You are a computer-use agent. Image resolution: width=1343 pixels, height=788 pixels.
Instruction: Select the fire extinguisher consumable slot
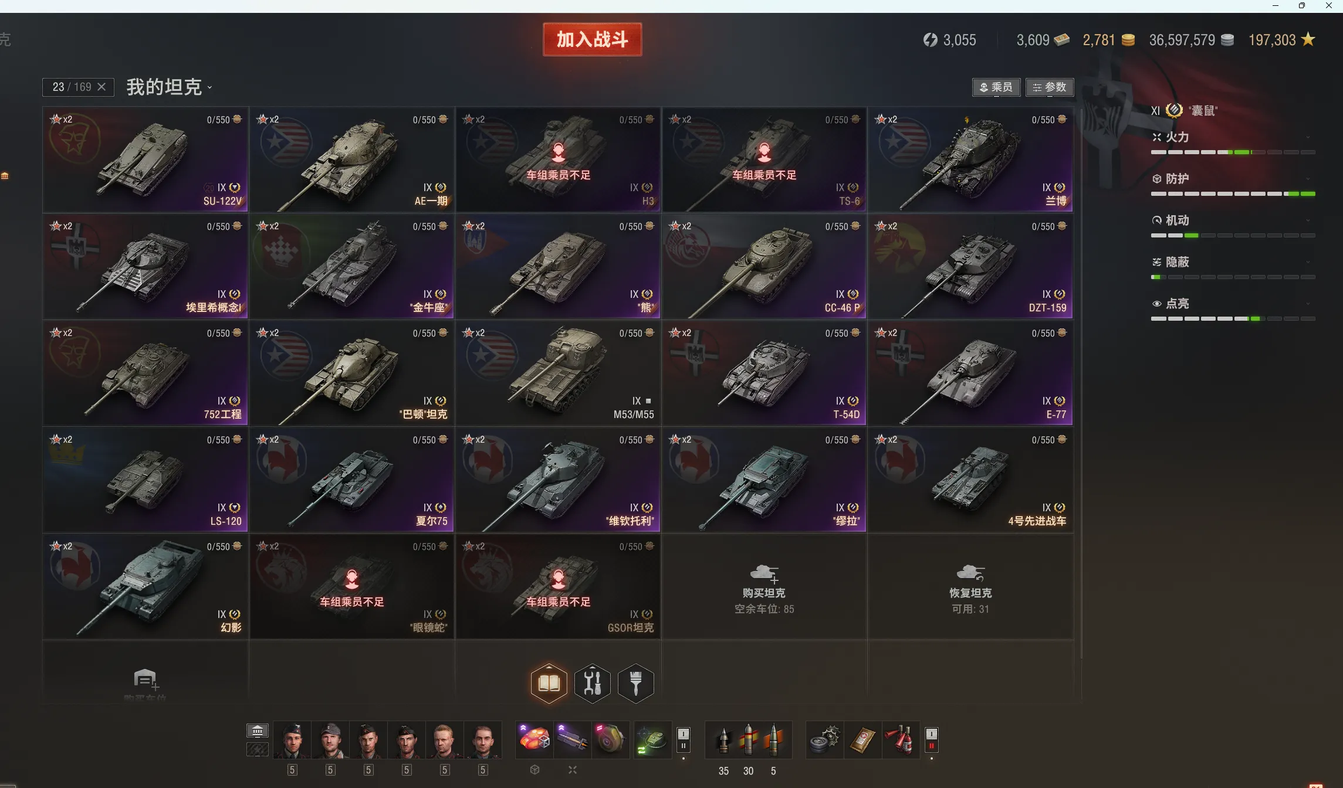click(901, 740)
